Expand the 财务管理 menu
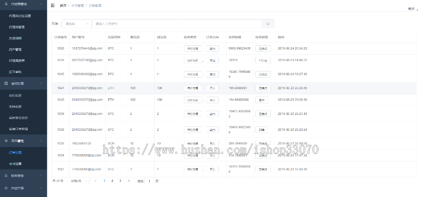The width and height of the screenshot is (421, 197). pyautogui.click(x=23, y=176)
